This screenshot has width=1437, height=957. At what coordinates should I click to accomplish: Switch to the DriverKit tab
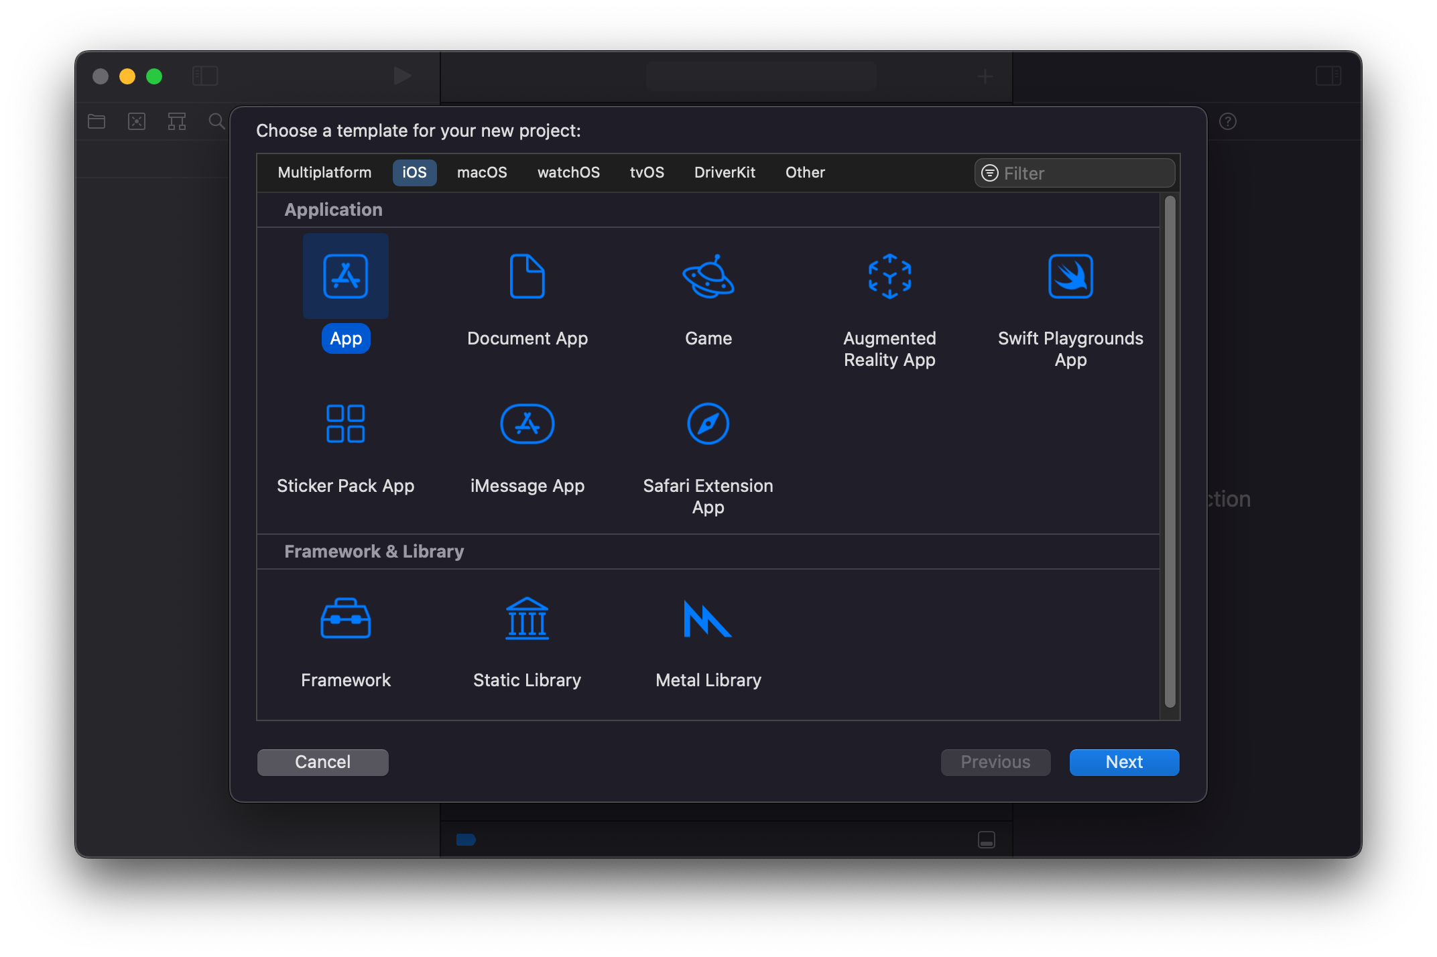pos(725,172)
